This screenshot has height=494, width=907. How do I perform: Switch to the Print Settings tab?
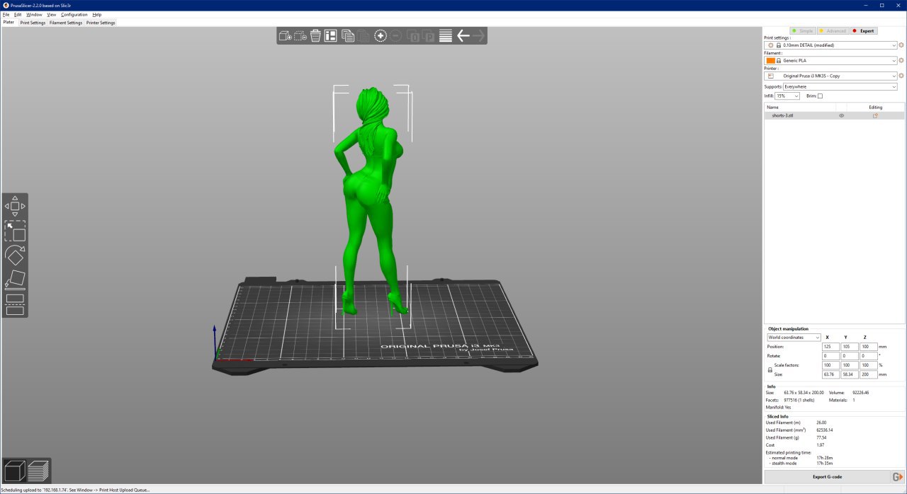(33, 23)
